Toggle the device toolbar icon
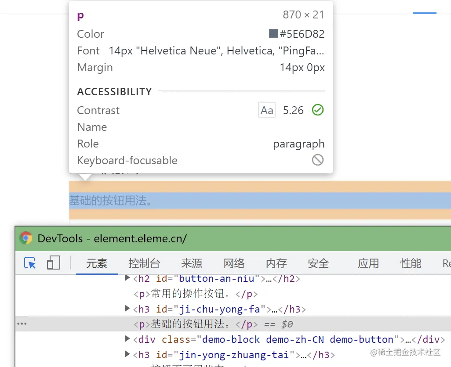Viewport: 451px width, 367px height. (x=53, y=263)
